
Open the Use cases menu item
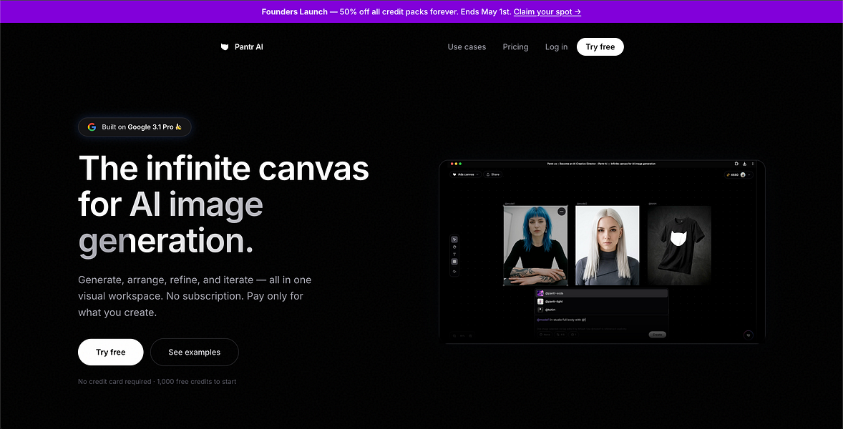click(467, 46)
